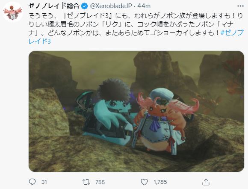Visit the @XenobladeJP handle link

point(111,6)
